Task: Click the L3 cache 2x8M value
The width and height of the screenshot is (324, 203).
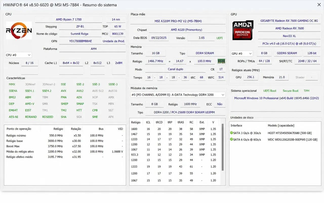Action: click(119, 63)
